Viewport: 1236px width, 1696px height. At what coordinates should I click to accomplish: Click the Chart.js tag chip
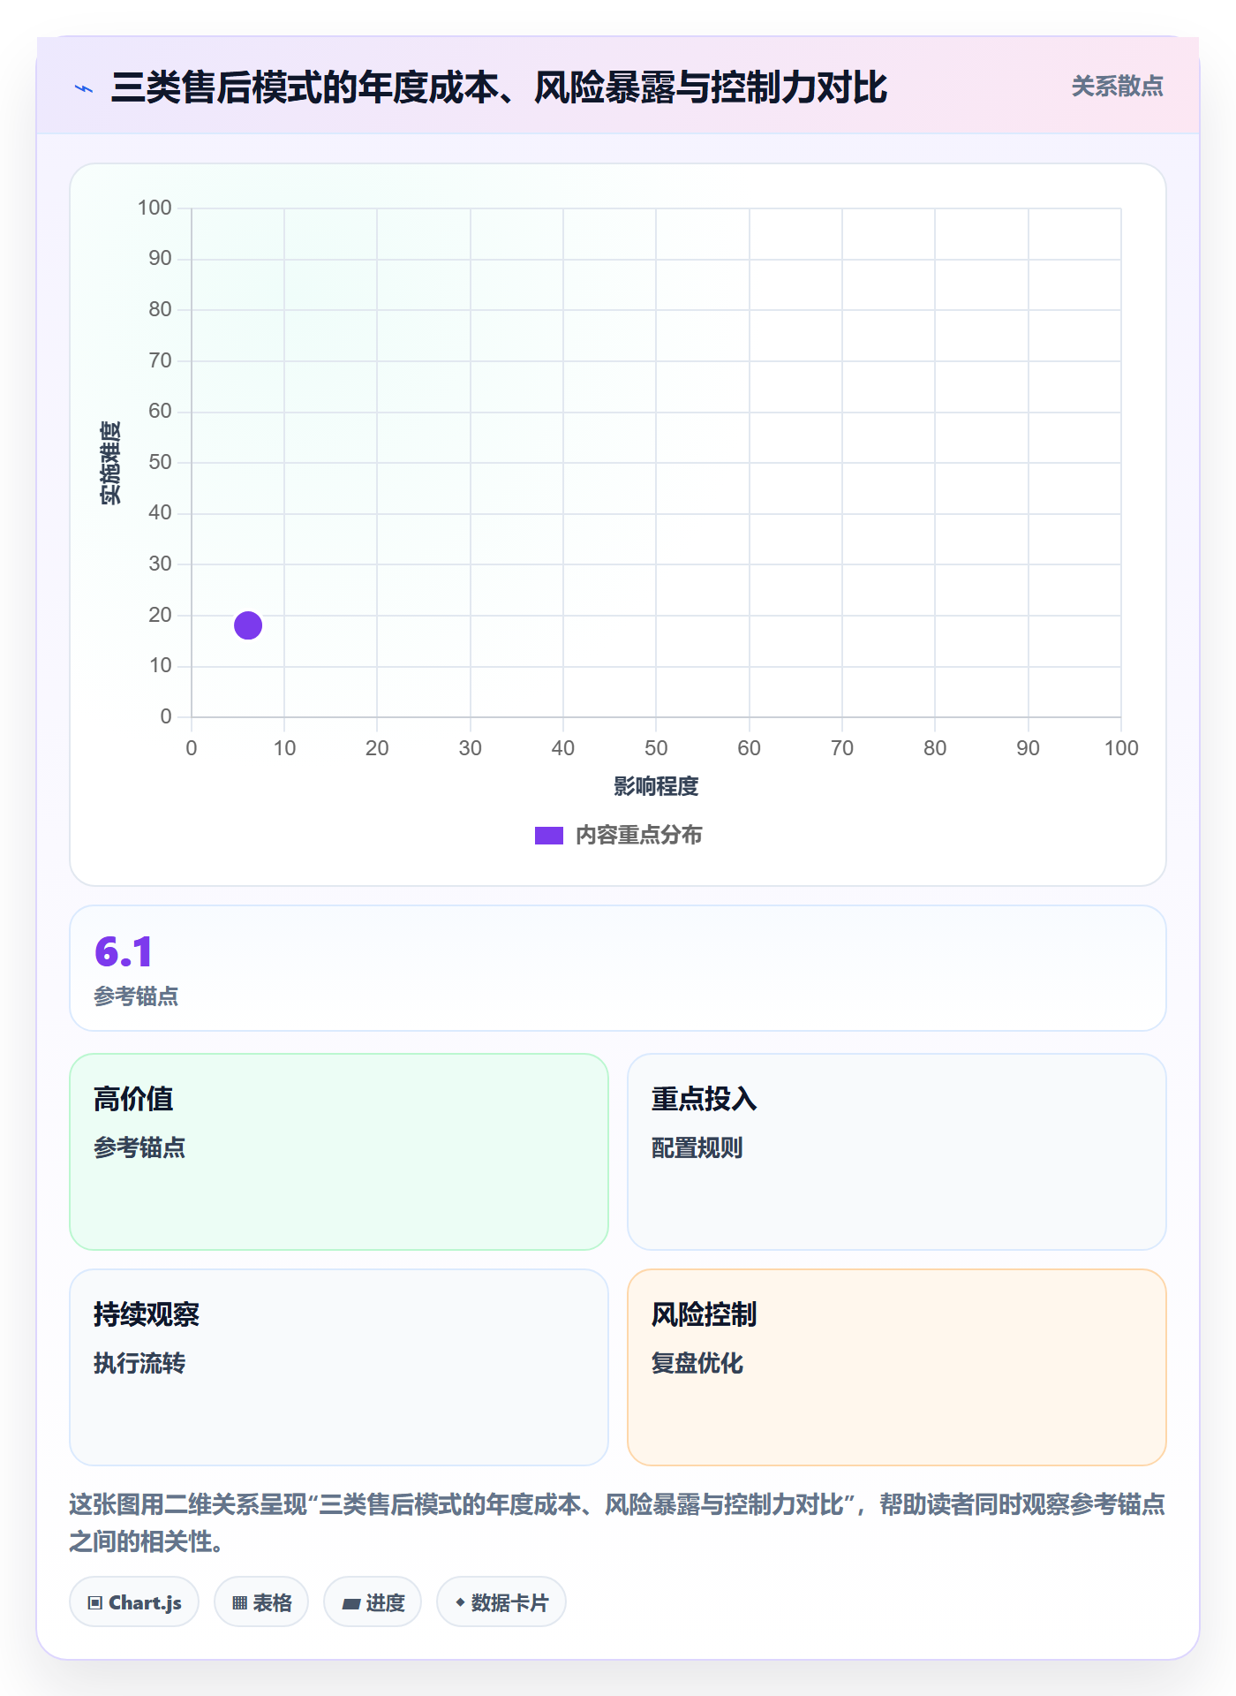(x=134, y=1602)
